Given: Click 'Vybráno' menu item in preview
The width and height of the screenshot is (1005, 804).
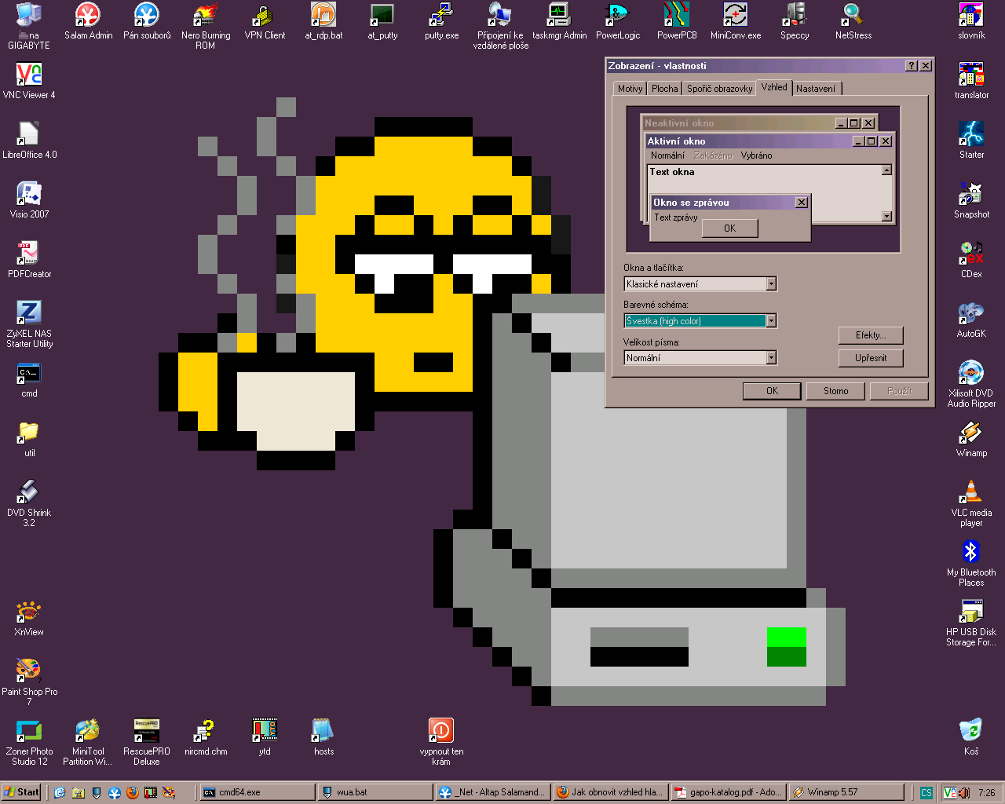Looking at the screenshot, I should point(756,155).
